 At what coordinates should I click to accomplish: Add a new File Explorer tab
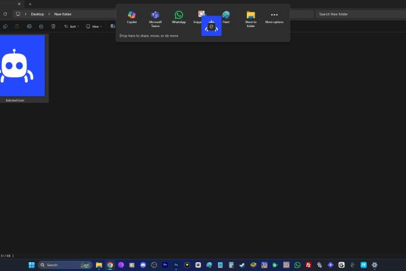pos(30,4)
